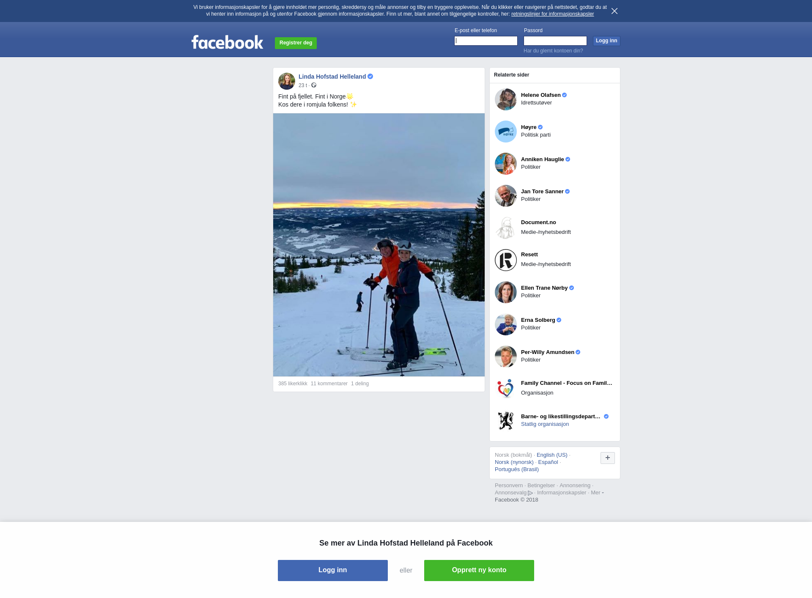Open Linda Hofstad Helleland name link
The width and height of the screenshot is (812, 598).
(332, 77)
